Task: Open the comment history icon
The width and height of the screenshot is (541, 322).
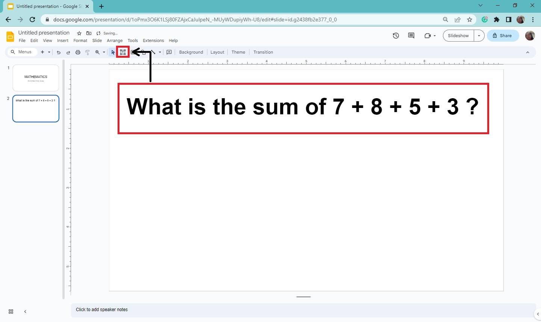Action: 411,35
